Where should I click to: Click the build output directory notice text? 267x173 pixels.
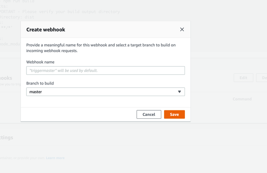point(63,11)
